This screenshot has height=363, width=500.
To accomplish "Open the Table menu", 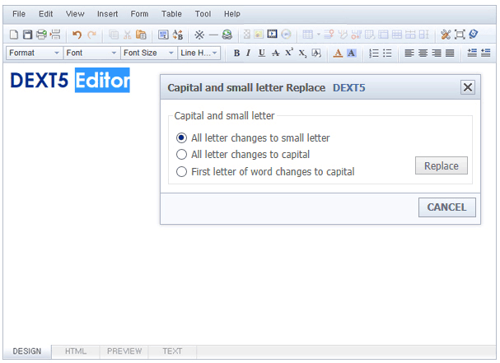I will [x=171, y=14].
